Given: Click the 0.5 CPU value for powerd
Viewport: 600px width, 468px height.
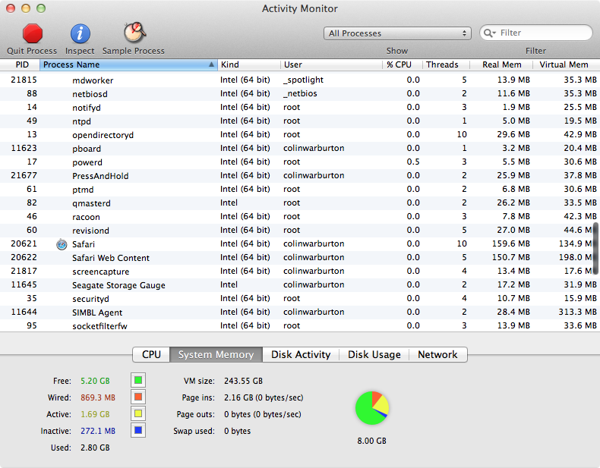Looking at the screenshot, I should click(413, 162).
